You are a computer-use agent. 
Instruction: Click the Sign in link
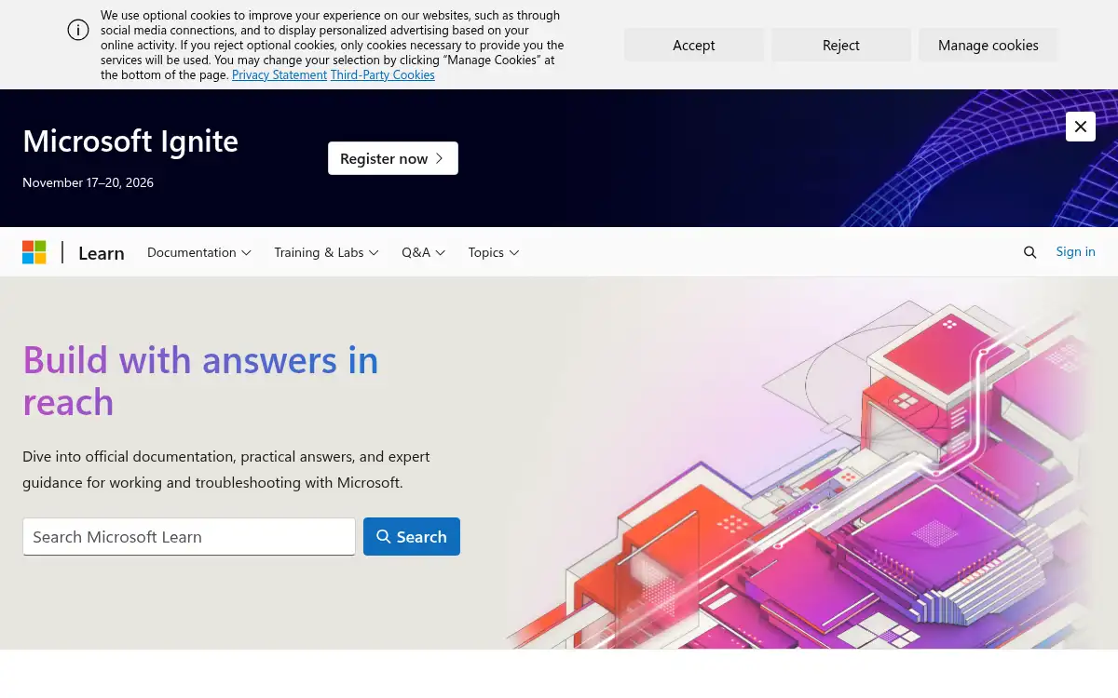tap(1075, 251)
